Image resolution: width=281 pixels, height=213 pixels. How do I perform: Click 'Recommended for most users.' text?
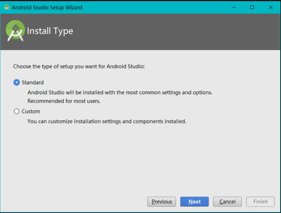[x=64, y=101]
